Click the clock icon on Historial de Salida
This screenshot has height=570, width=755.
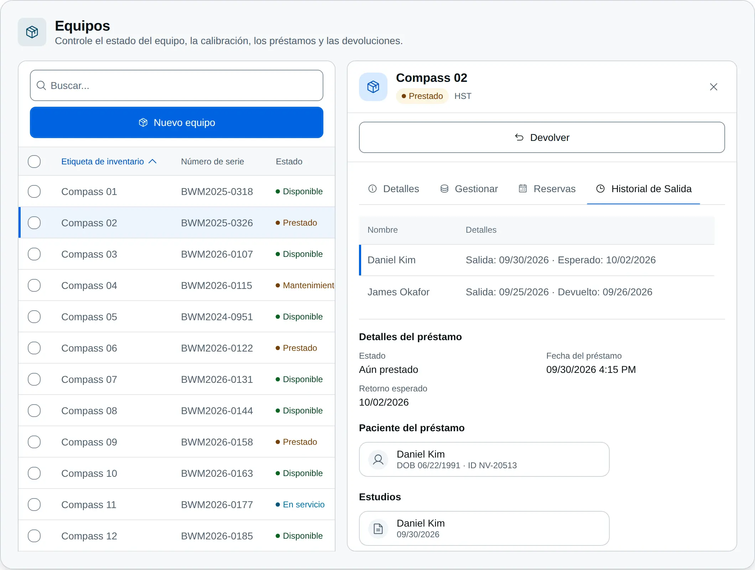click(600, 189)
